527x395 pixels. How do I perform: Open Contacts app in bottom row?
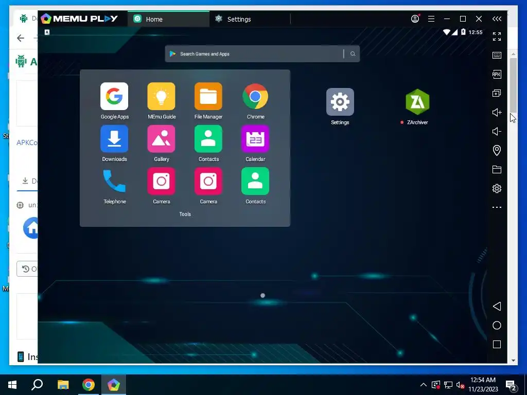click(x=255, y=181)
